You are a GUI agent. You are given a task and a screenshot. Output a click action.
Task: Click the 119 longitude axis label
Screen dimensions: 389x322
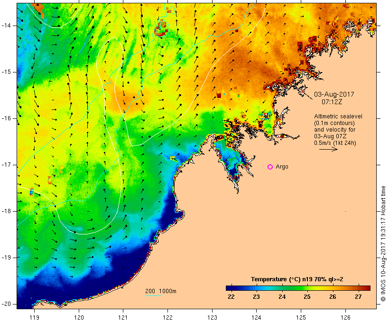34,317
